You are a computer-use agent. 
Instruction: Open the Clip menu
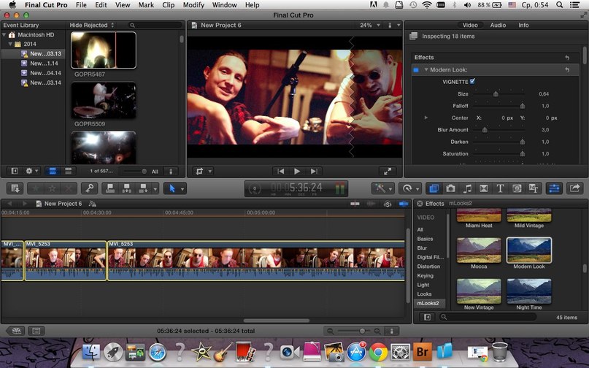tap(169, 5)
